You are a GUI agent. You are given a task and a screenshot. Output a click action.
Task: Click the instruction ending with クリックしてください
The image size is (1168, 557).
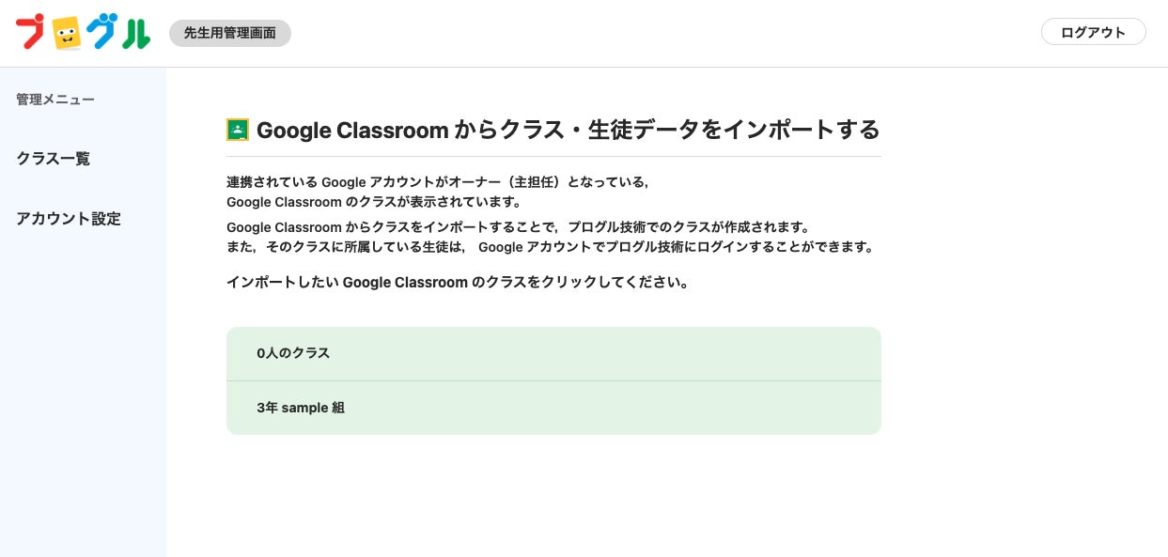coord(458,282)
